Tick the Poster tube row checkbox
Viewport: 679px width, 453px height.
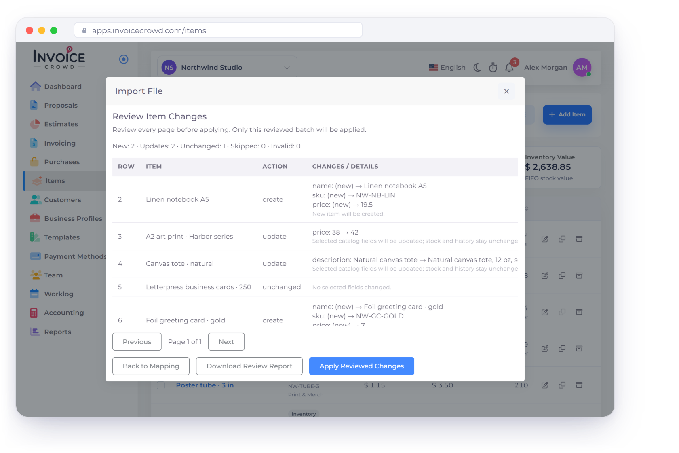coord(161,385)
